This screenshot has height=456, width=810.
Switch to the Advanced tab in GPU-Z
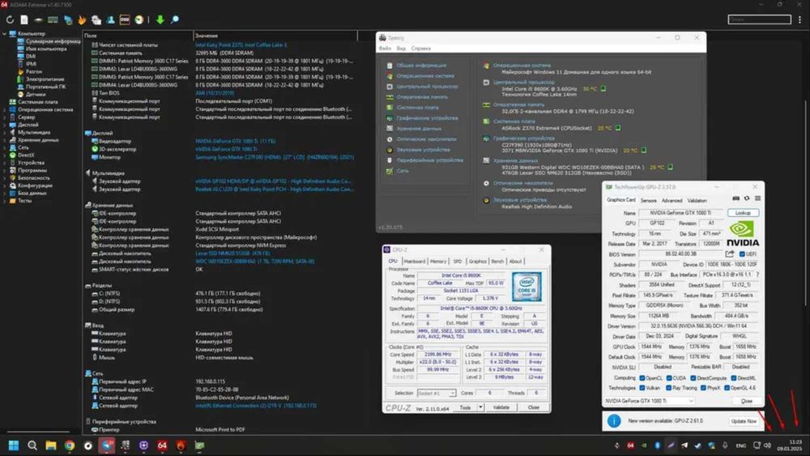(671, 200)
